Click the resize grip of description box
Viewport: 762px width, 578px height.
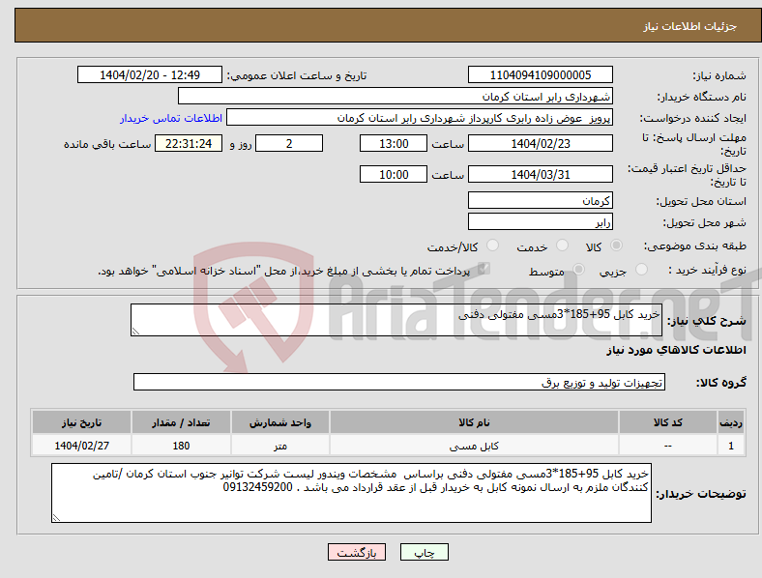(x=135, y=332)
